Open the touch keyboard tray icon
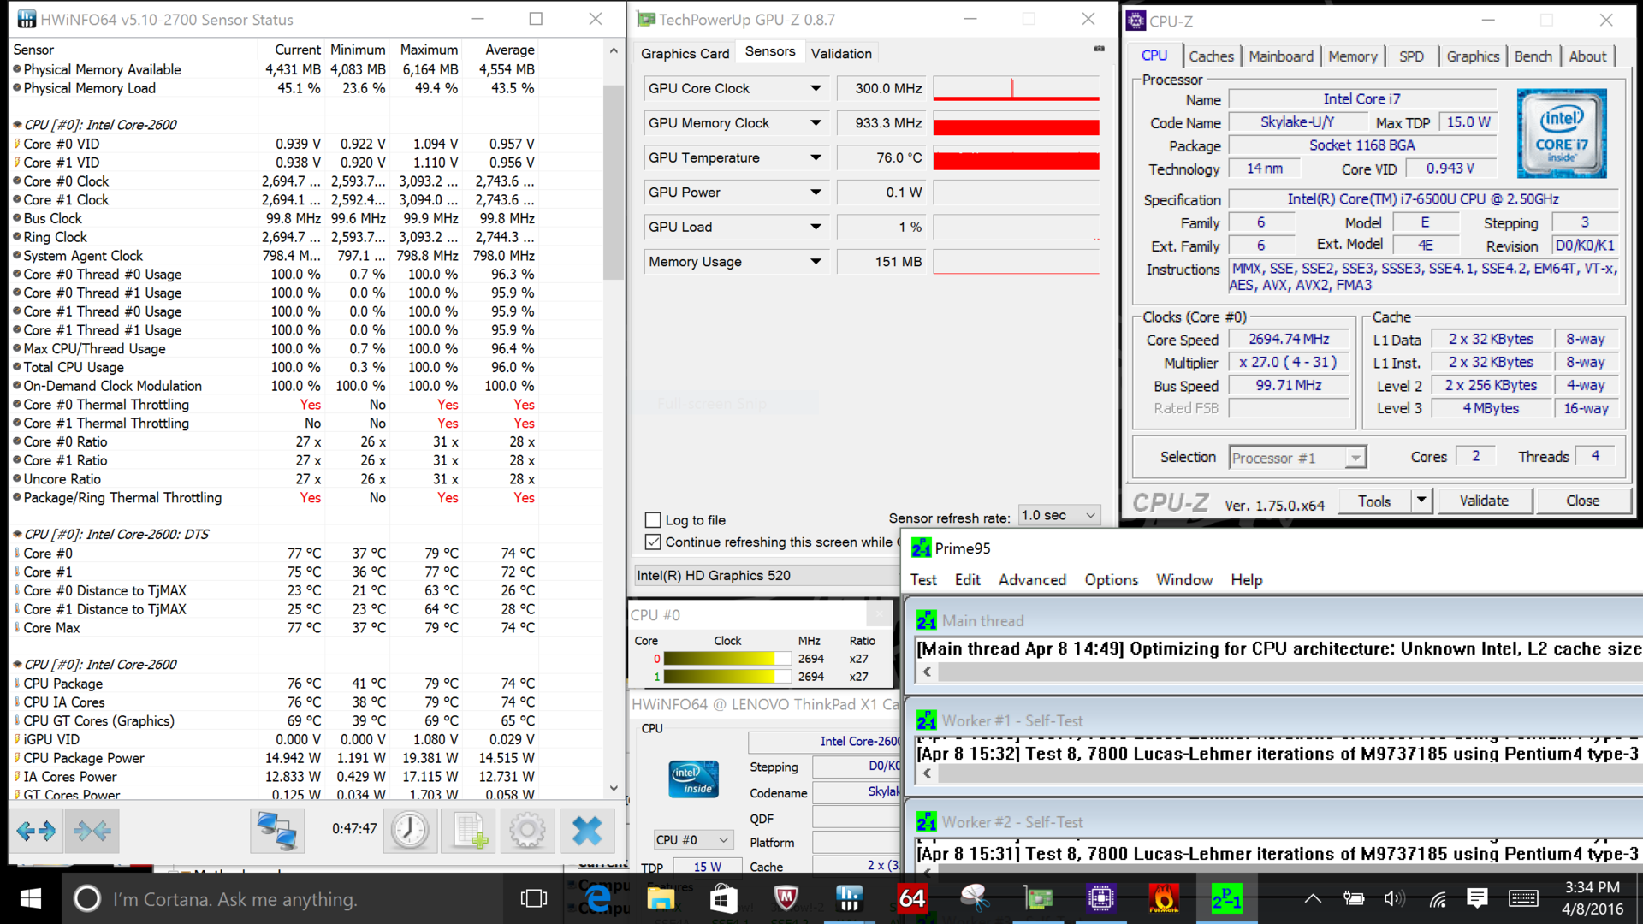The height and width of the screenshot is (924, 1643). click(x=1523, y=898)
